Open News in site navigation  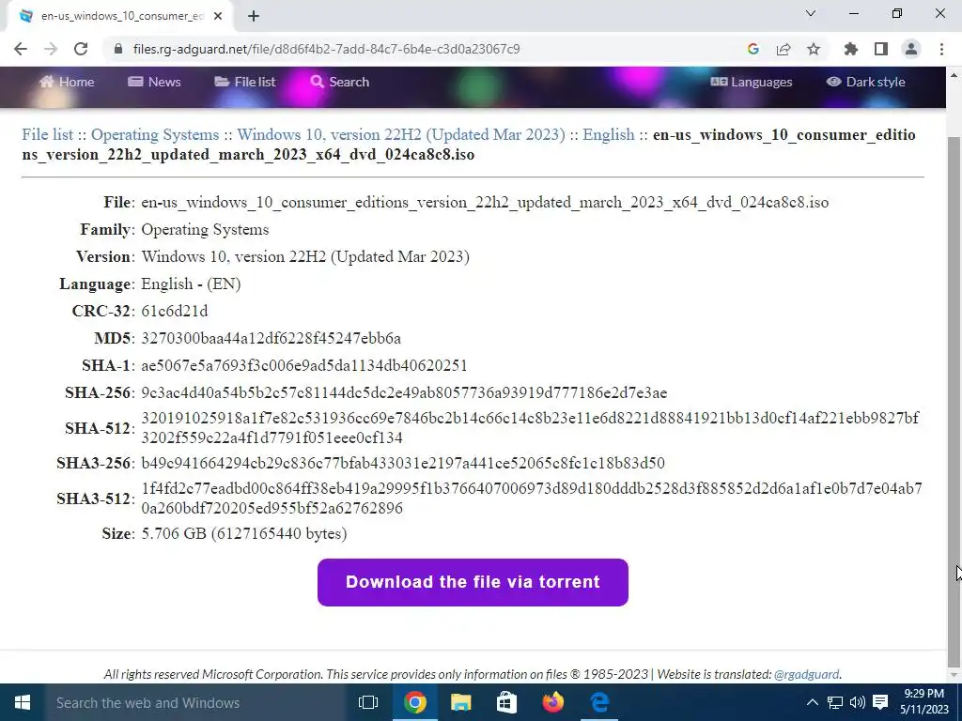154,82
